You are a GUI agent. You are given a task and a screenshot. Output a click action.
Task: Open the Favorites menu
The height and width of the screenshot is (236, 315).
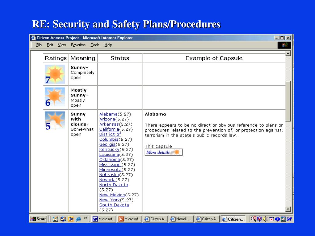[78, 45]
